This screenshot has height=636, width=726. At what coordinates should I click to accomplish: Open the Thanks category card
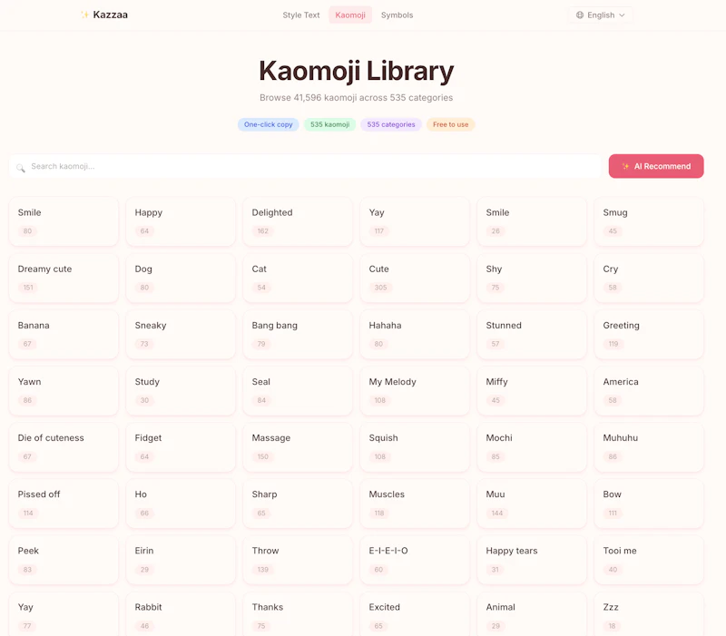(x=298, y=614)
